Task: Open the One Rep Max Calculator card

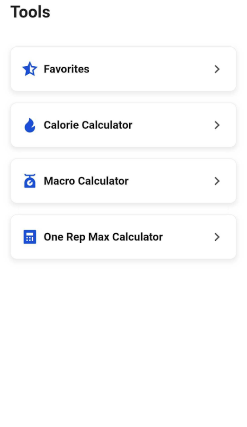Action: (123, 237)
